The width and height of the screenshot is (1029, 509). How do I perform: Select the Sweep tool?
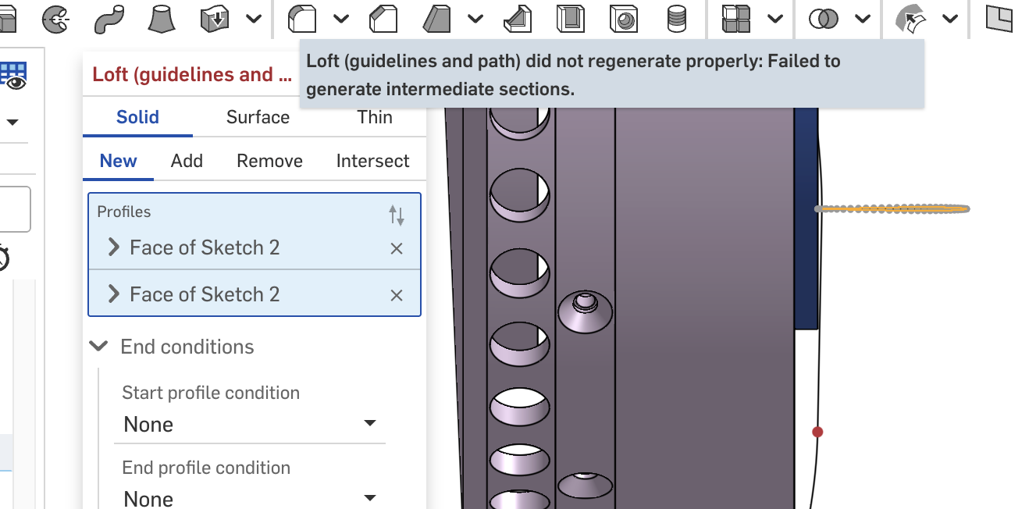109,18
